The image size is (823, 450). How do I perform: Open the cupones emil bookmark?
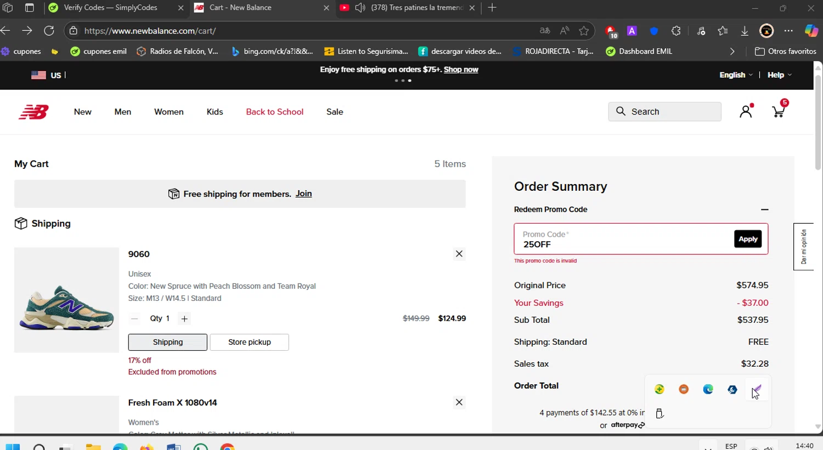click(99, 52)
